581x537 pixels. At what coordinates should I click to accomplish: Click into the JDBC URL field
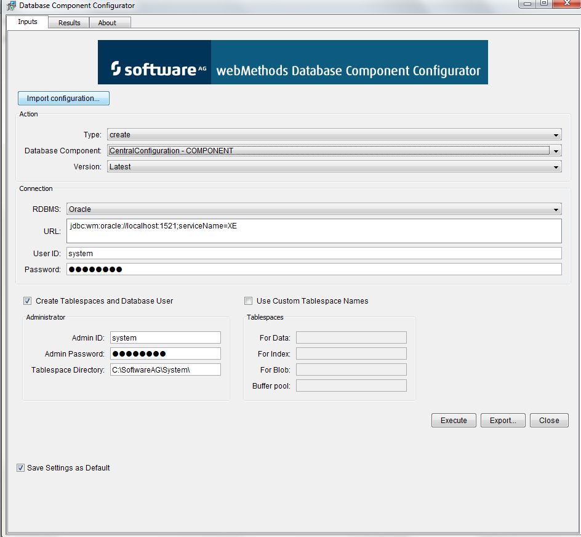pyautogui.click(x=314, y=231)
